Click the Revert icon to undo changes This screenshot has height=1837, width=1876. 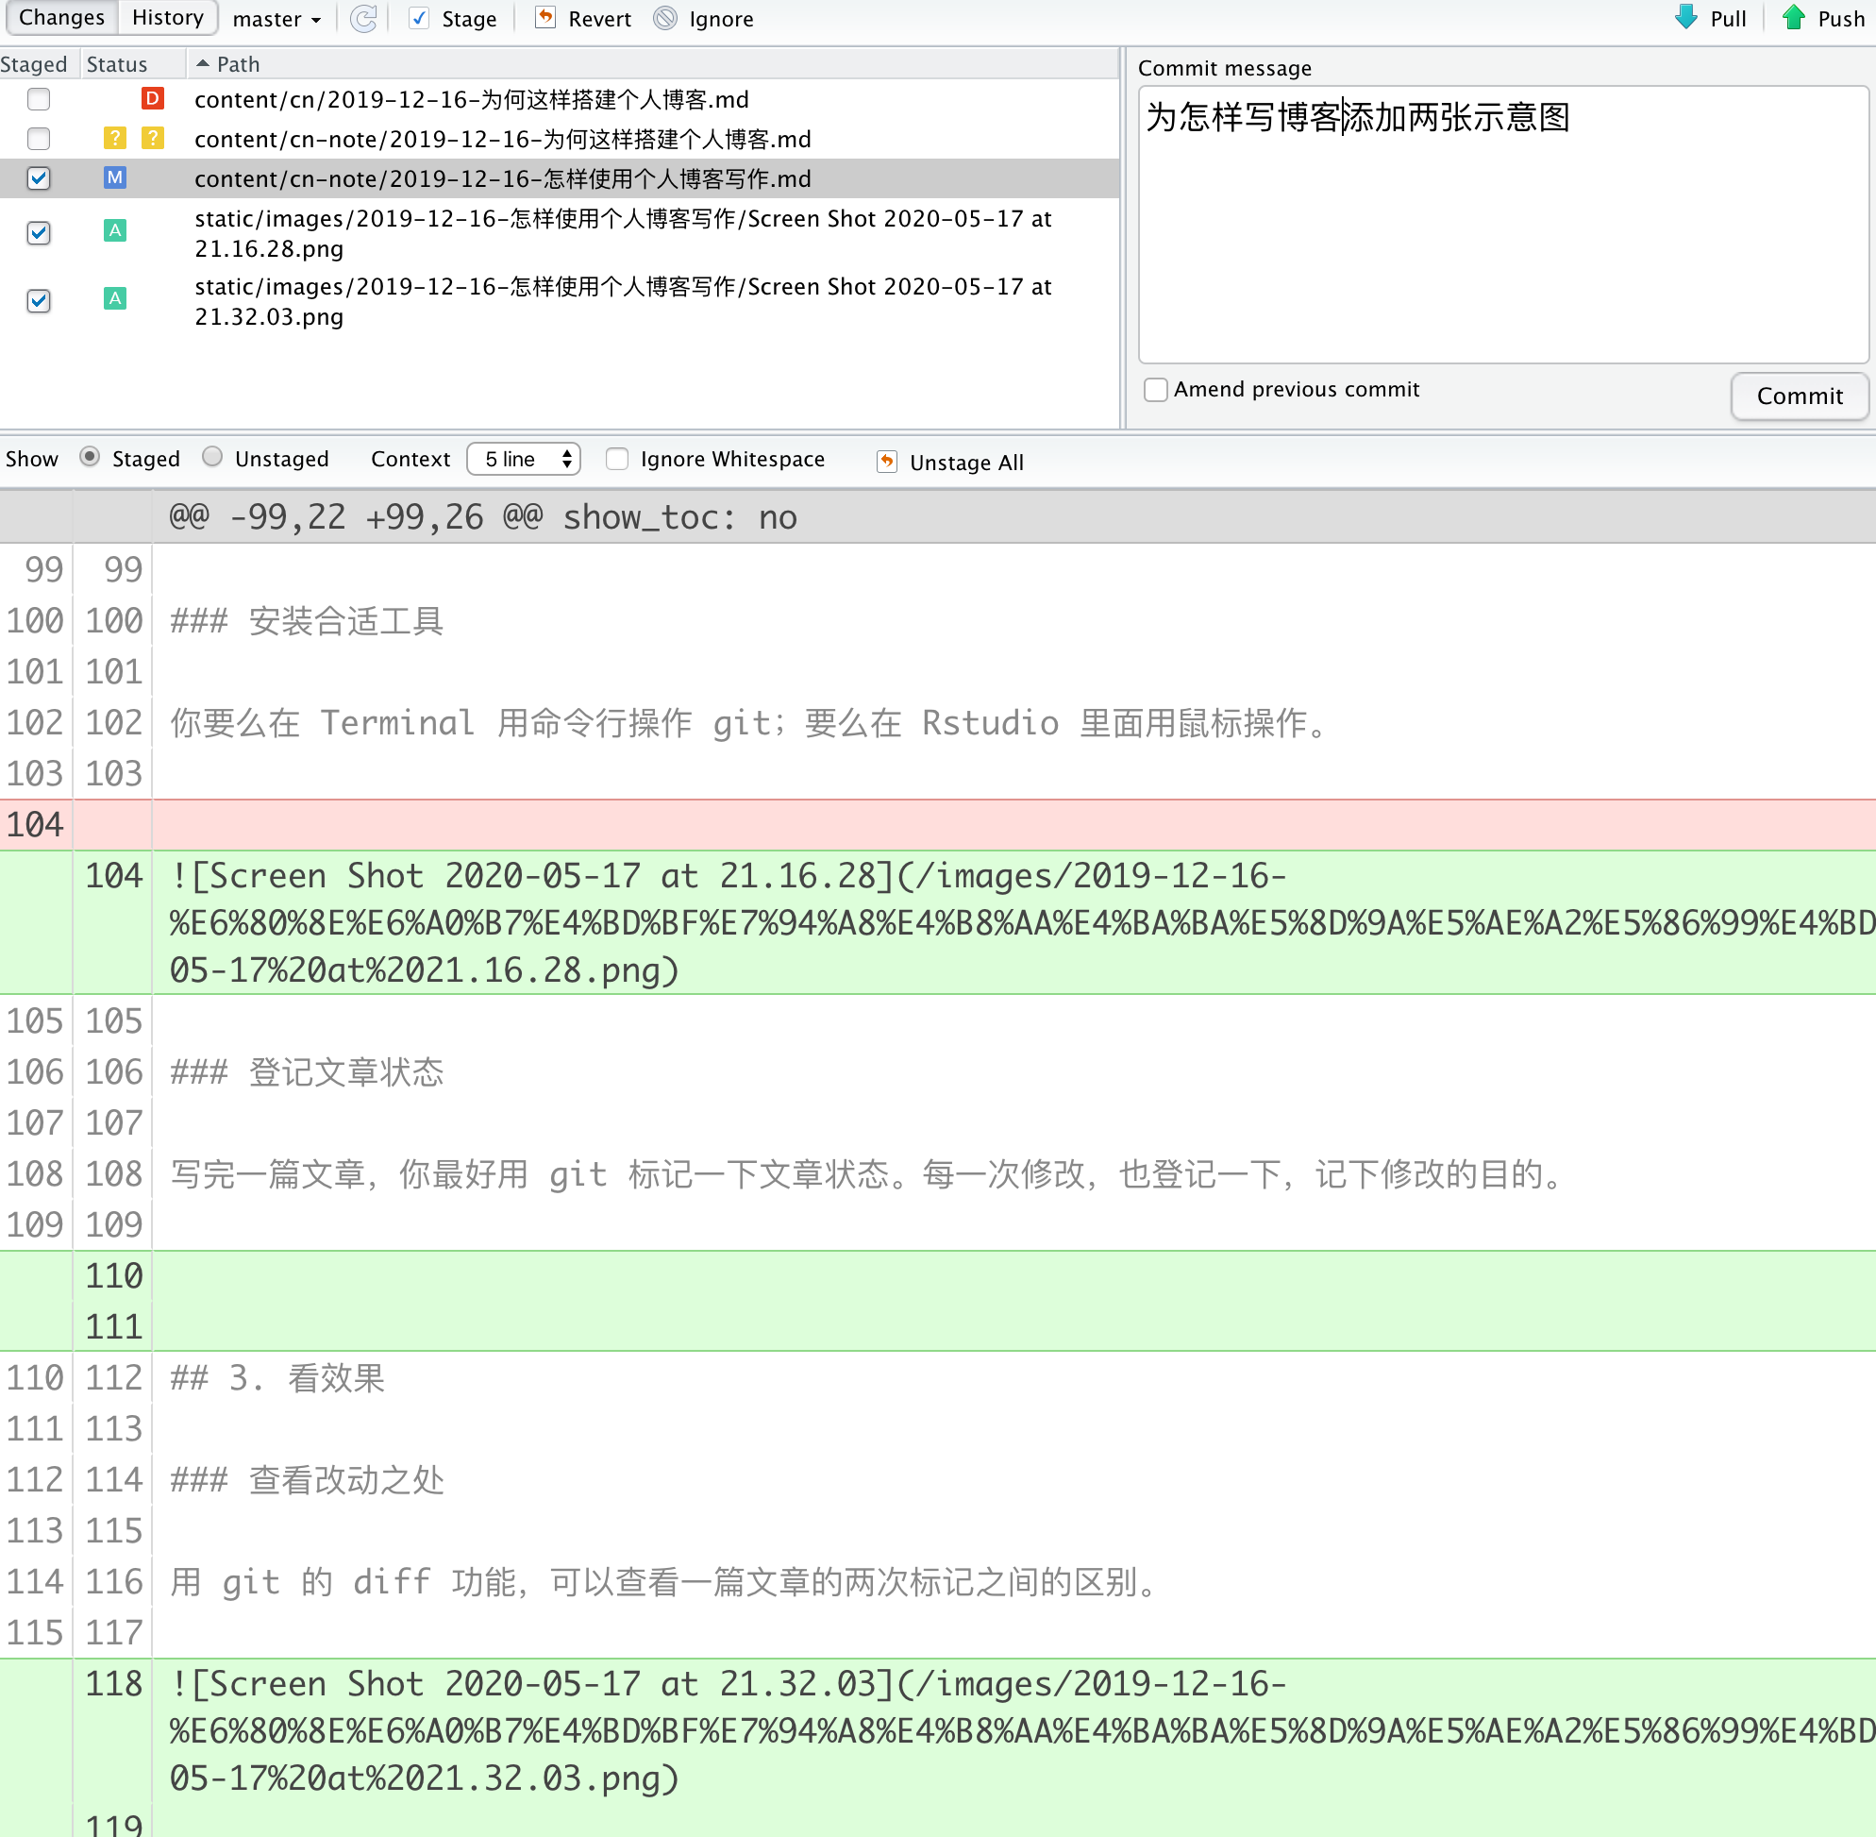(542, 17)
